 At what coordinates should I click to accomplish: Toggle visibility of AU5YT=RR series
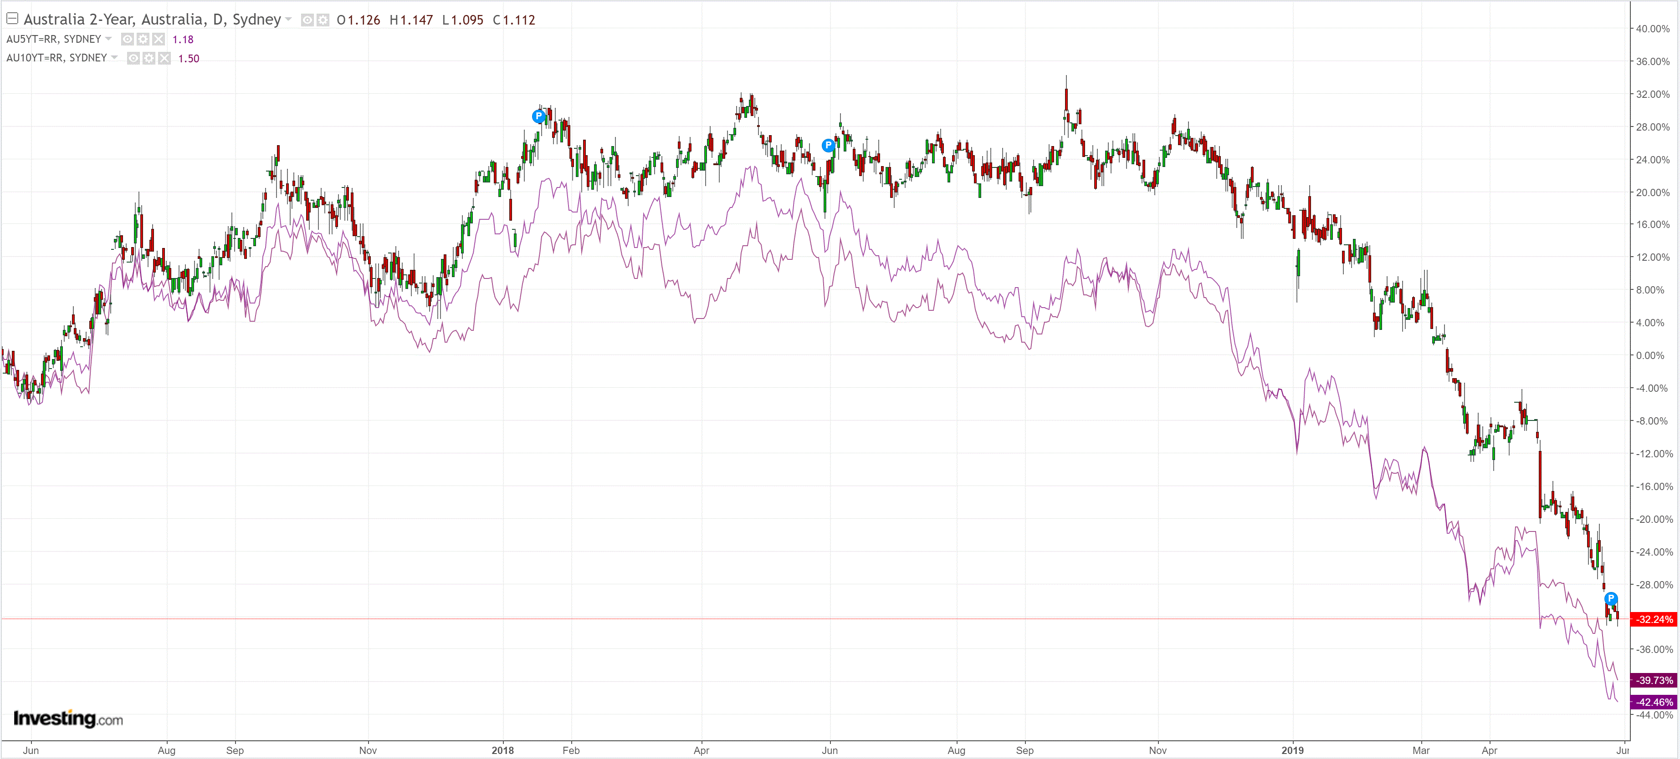127,39
